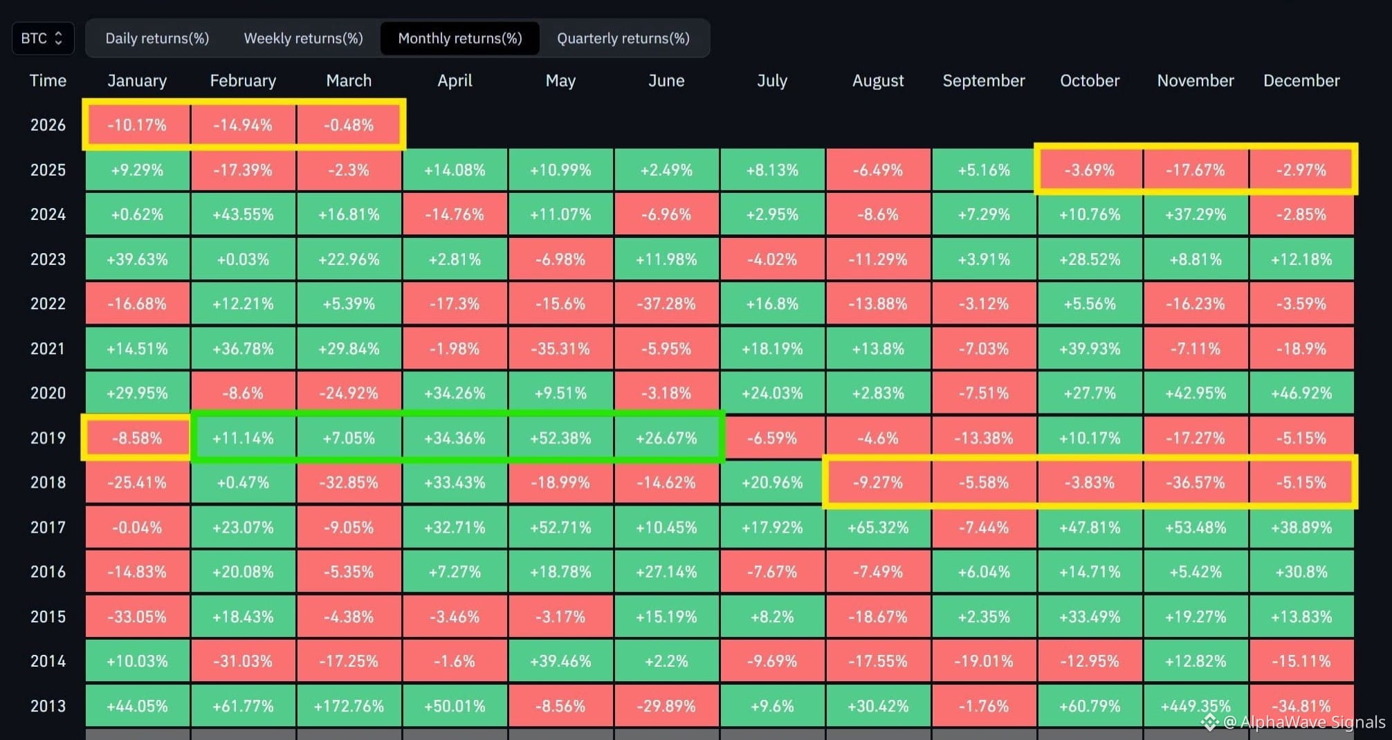The height and width of the screenshot is (740, 1392).
Task: Select the 2016 row label
Action: click(x=48, y=571)
